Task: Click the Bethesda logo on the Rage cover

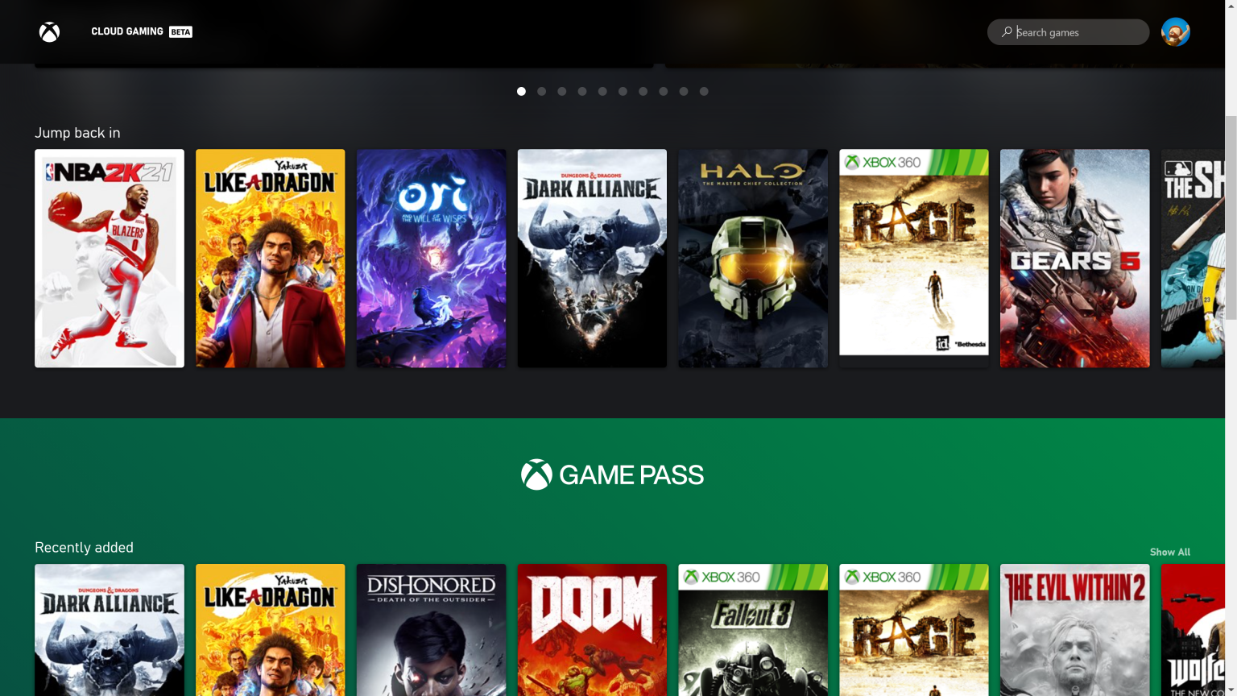Action: coord(972,342)
